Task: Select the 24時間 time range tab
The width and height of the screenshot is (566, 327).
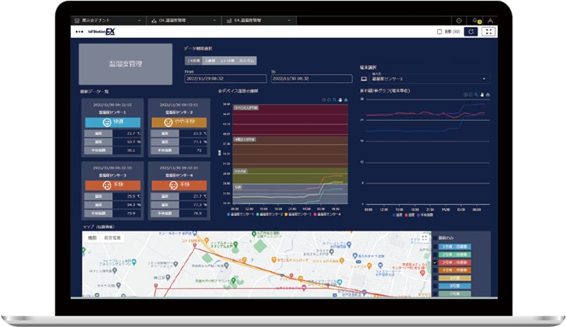Action: tap(192, 61)
